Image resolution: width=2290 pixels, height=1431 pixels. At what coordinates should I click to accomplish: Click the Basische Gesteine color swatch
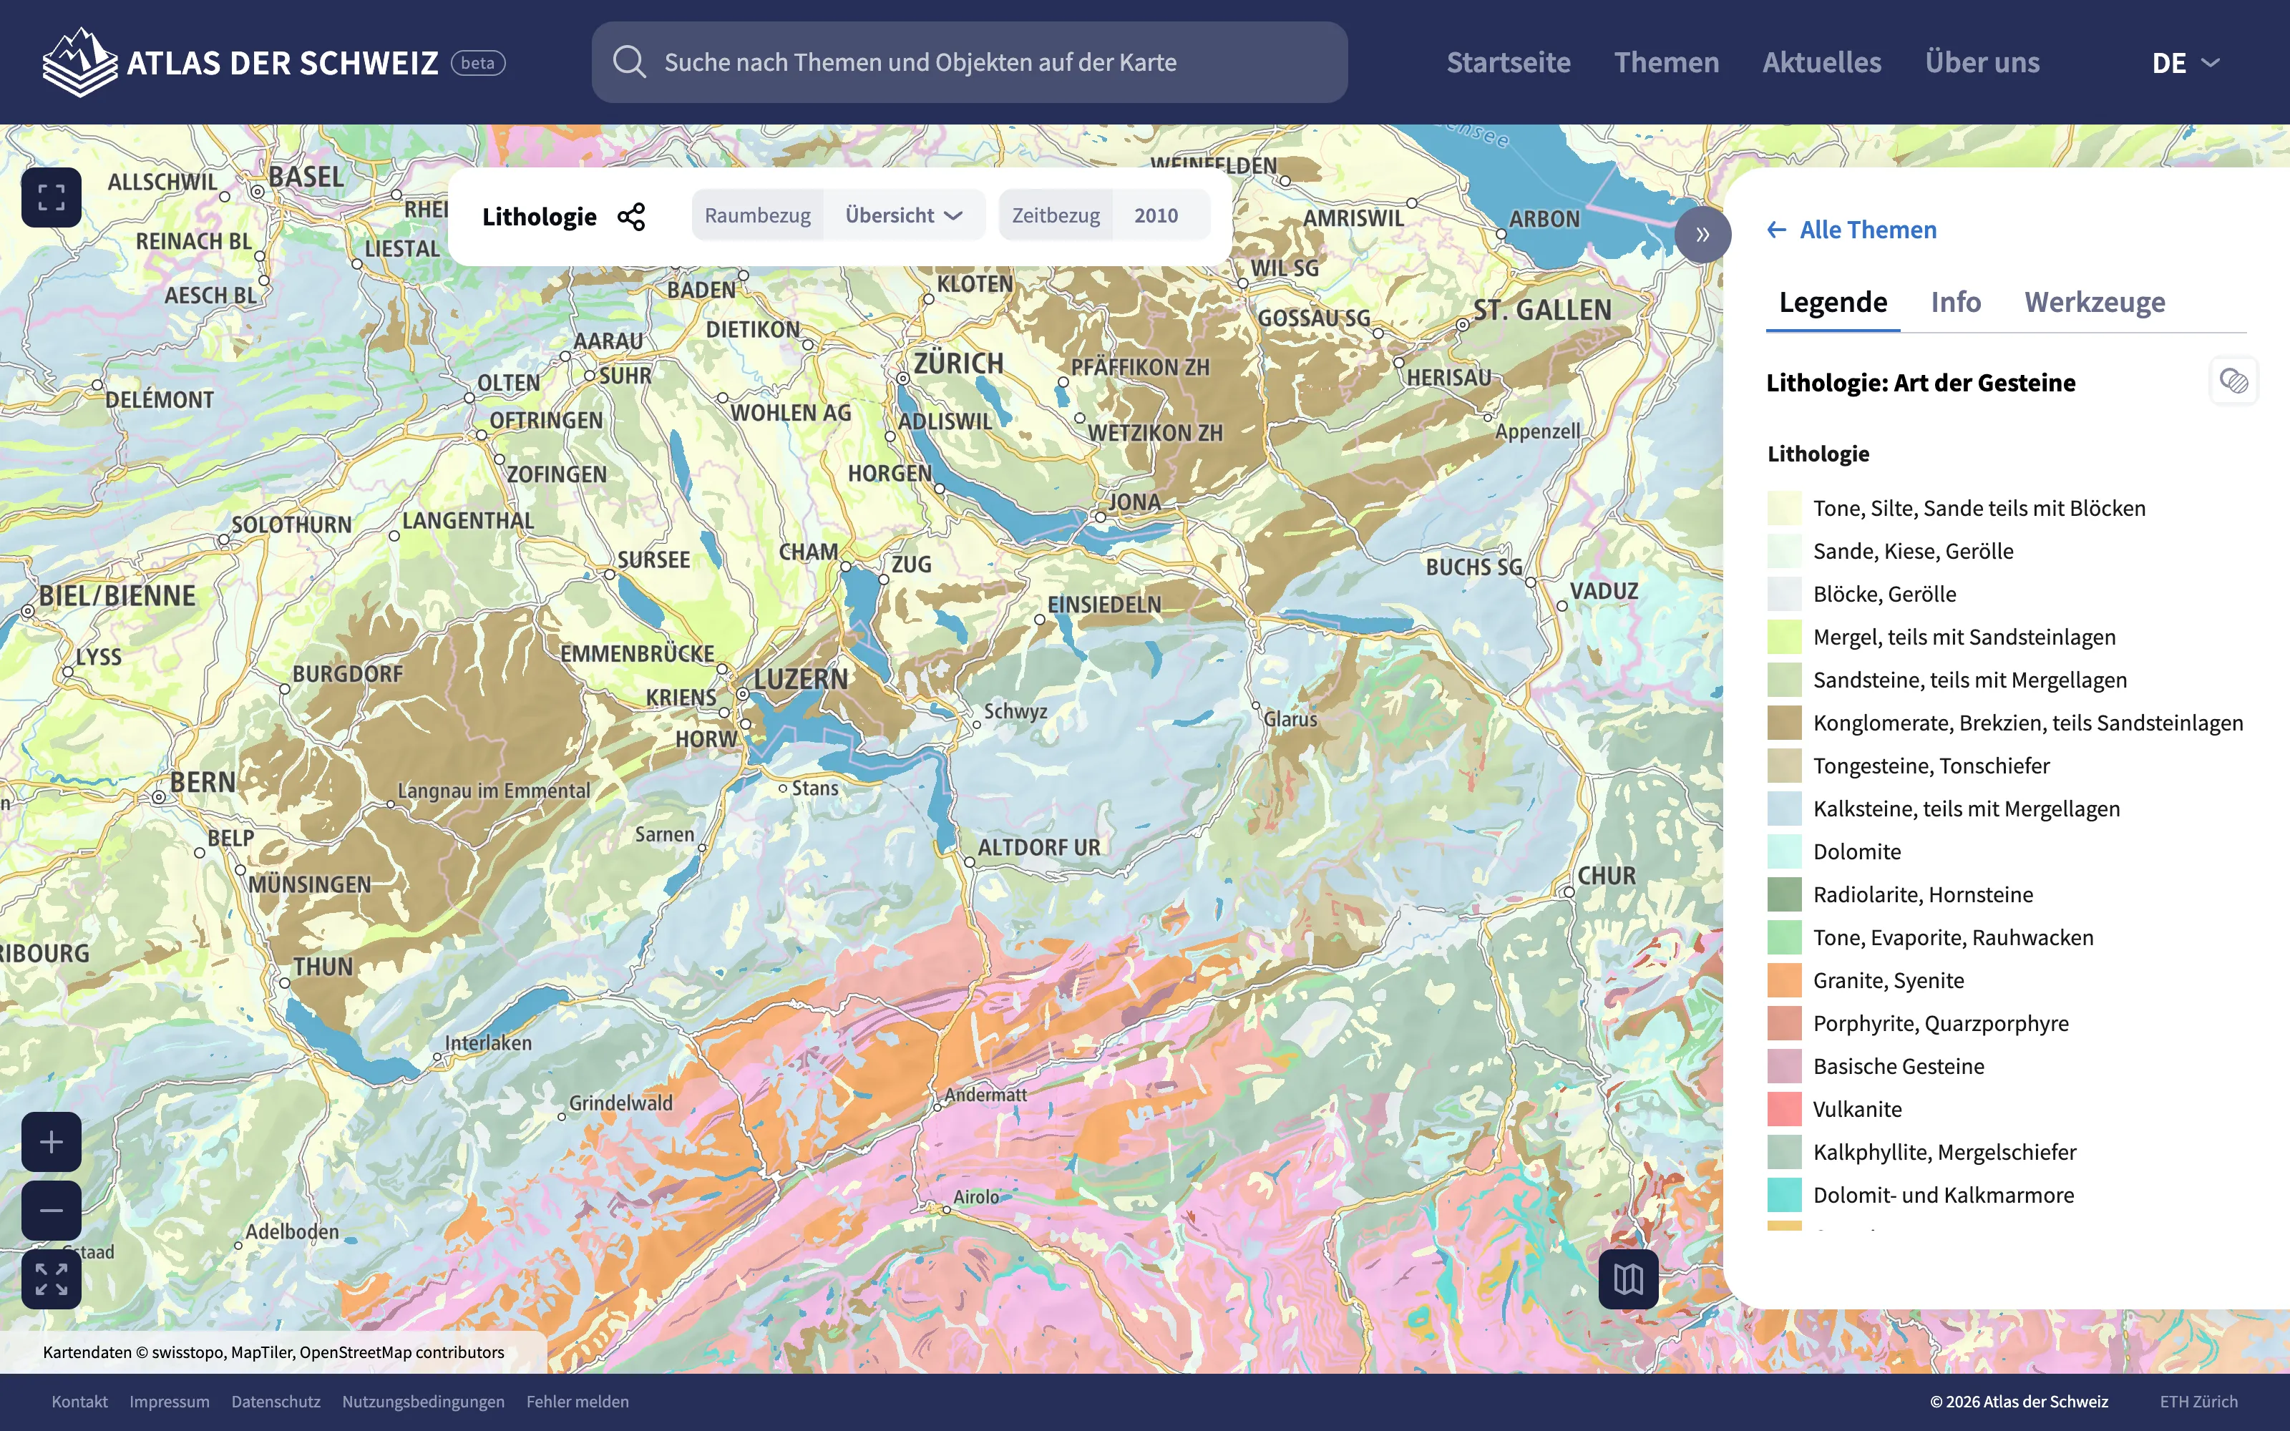pyautogui.click(x=1784, y=1067)
